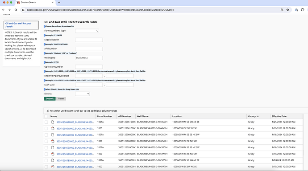The width and height of the screenshot is (308, 171).
Task: Tick the select-all checkbox in results header
Action: tap(46, 116)
